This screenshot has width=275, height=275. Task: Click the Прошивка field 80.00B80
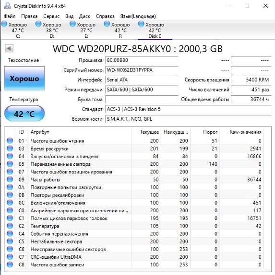tap(142, 60)
